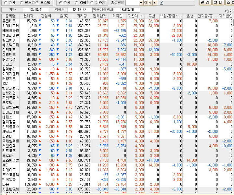Select the 코스닥 market radio button
This screenshot has height=195, width=234.
pos(37,3)
